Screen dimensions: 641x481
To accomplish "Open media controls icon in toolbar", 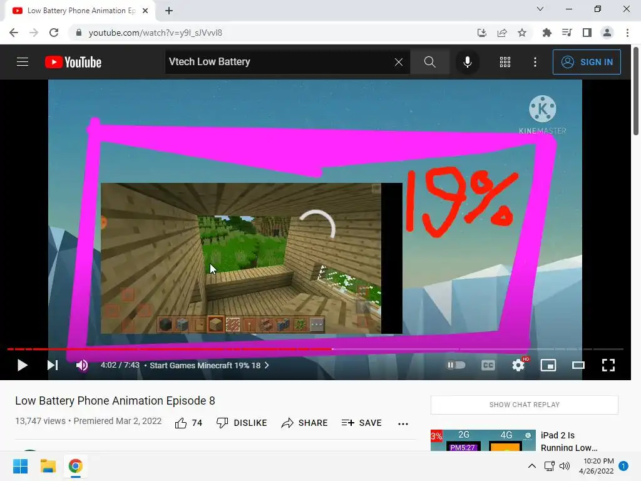I will tap(567, 33).
